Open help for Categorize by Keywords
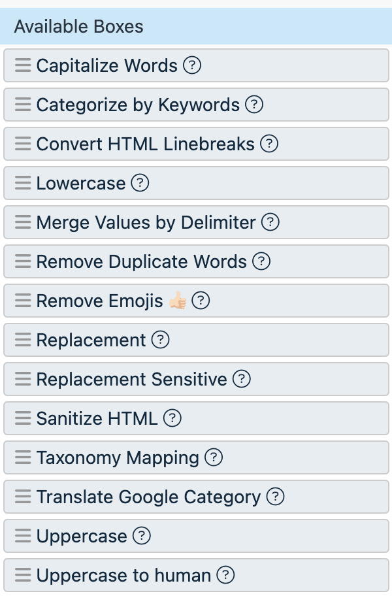The height and width of the screenshot is (596, 392). coord(254,105)
